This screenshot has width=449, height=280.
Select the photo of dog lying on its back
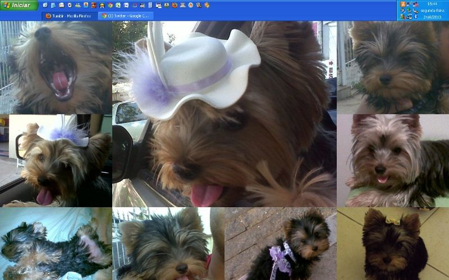56,244
